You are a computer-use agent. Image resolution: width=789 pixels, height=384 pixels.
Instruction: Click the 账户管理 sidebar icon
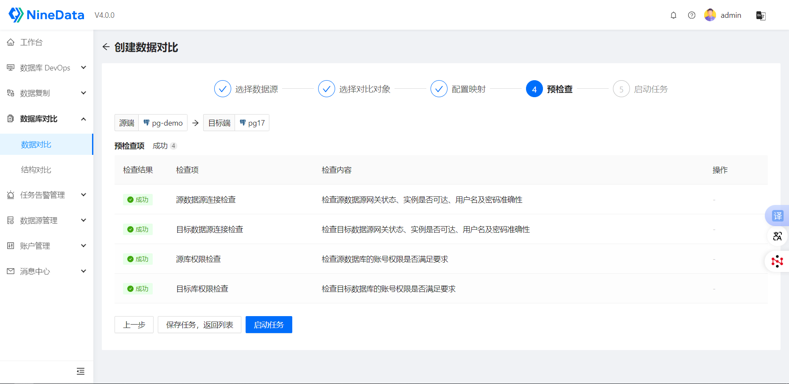(x=11, y=246)
